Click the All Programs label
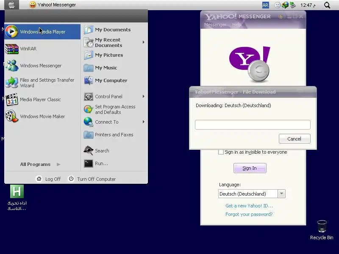Viewport: 339px width, 254px height. point(35,164)
